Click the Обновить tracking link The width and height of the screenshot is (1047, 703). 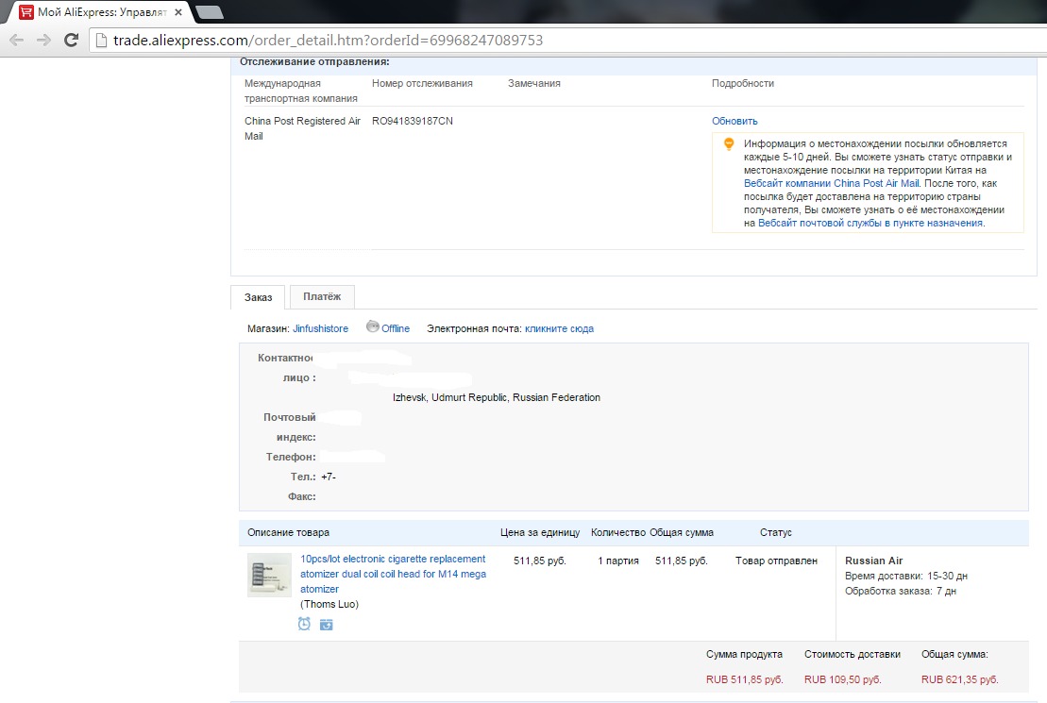pyautogui.click(x=735, y=121)
